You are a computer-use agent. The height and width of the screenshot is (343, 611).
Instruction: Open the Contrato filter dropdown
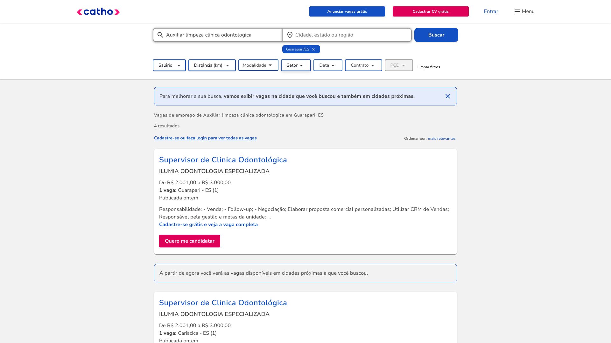click(x=363, y=65)
